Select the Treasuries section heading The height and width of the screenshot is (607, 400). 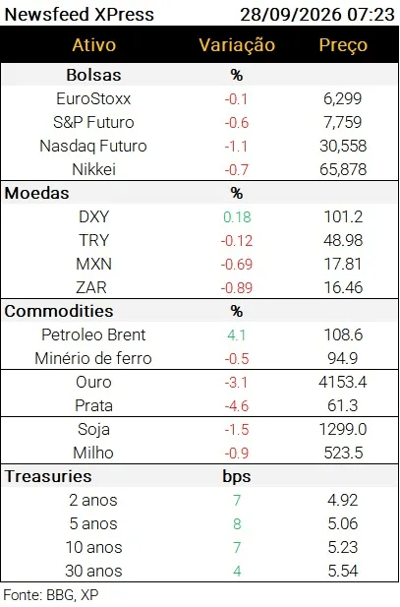tap(48, 476)
